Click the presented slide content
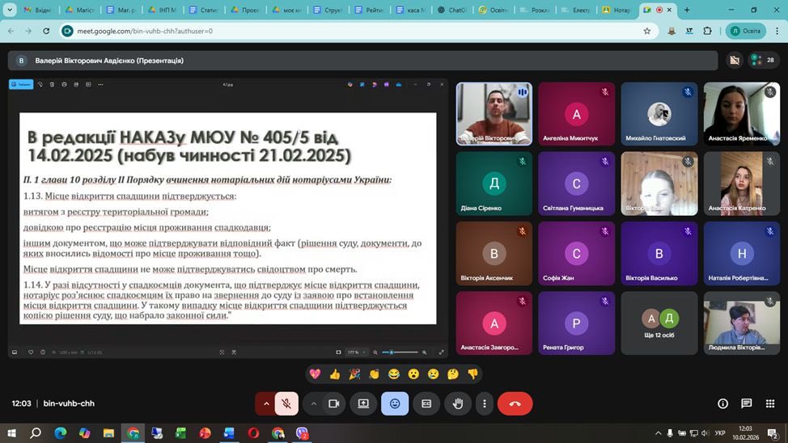Screen dimensions: 788x443 (x=227, y=218)
